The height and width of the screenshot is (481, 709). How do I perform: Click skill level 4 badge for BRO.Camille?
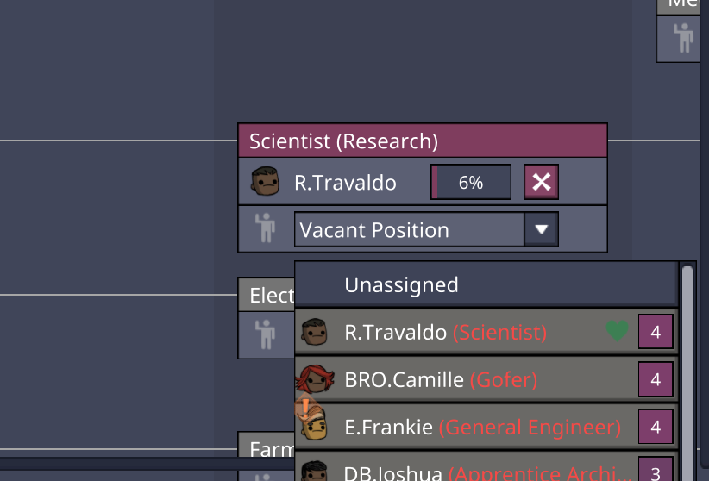click(656, 379)
